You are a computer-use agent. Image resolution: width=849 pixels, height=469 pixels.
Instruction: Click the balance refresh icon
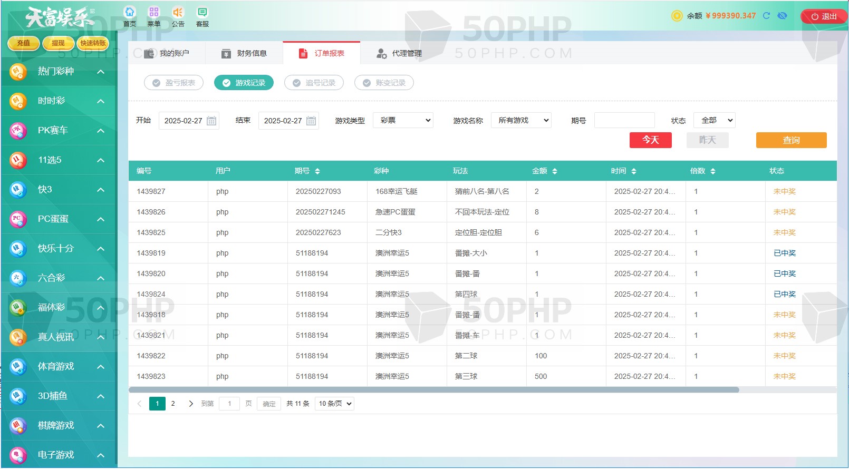766,16
